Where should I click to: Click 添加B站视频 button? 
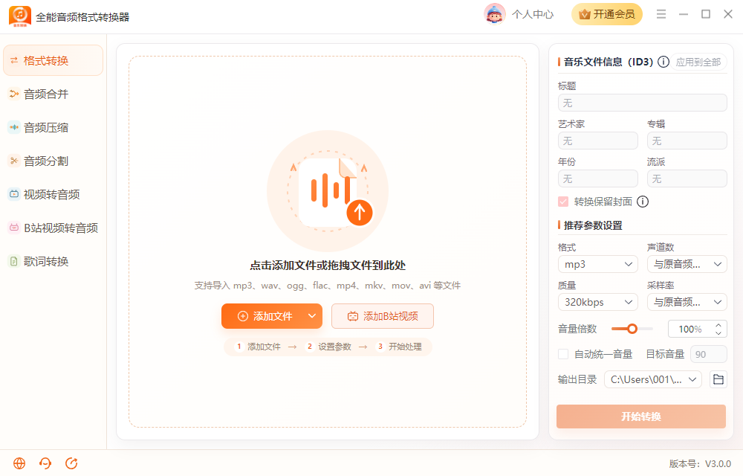click(383, 316)
